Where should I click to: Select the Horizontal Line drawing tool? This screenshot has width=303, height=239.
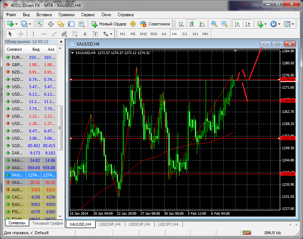pyautogui.click(x=44, y=34)
